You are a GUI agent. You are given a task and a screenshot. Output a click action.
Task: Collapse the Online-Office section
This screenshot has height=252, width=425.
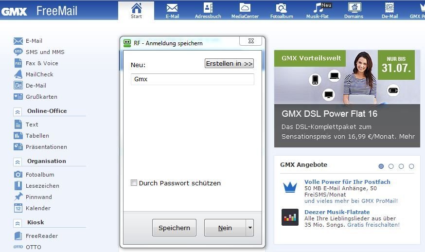pos(18,111)
